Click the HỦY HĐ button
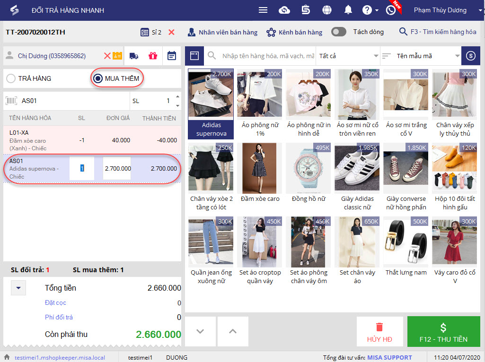485x362 pixels. (x=380, y=331)
